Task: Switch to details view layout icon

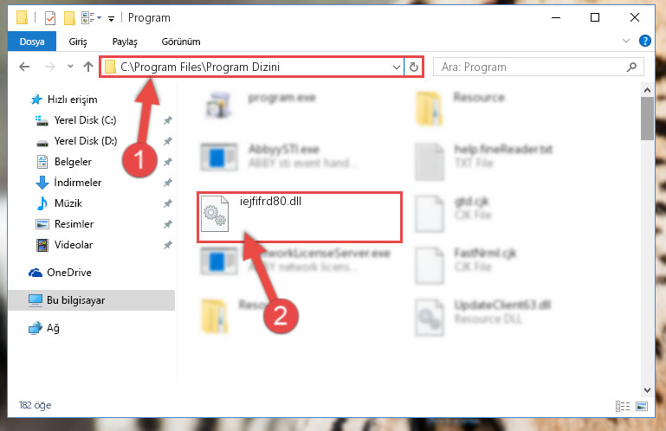Action: click(x=622, y=406)
